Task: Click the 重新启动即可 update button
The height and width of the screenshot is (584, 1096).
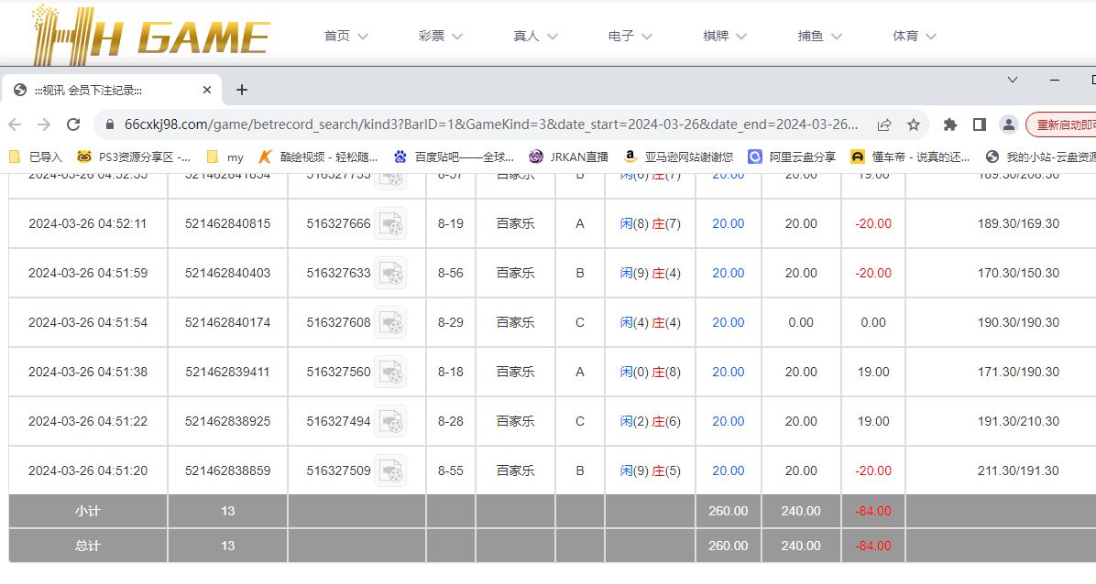Action: (x=1063, y=124)
